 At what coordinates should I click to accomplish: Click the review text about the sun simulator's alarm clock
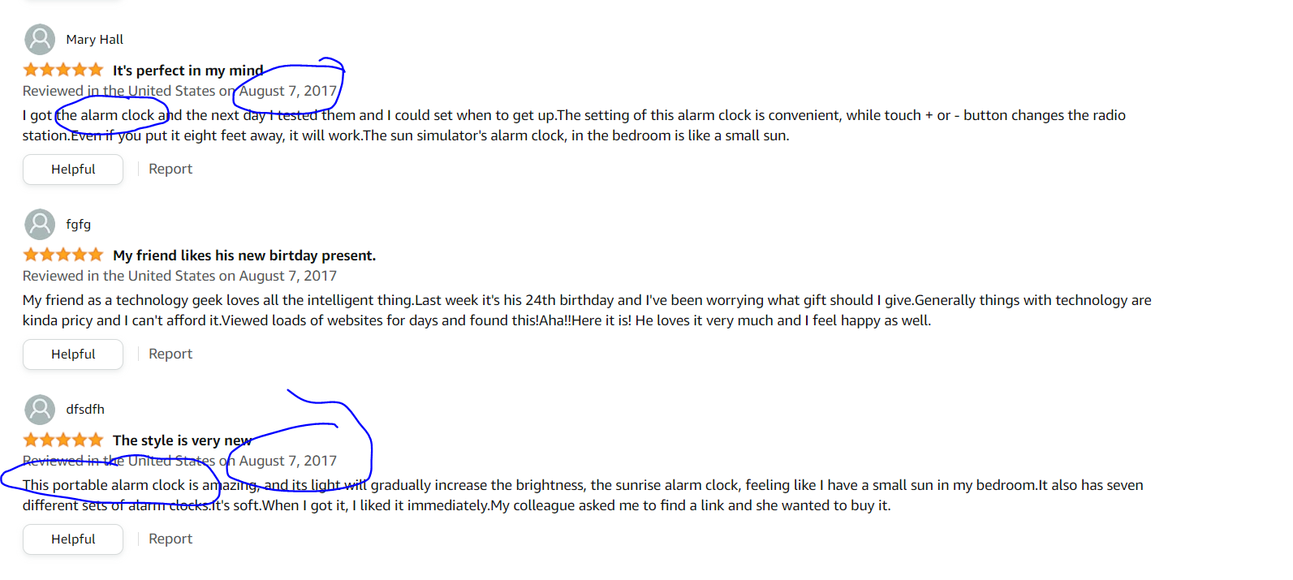[574, 125]
